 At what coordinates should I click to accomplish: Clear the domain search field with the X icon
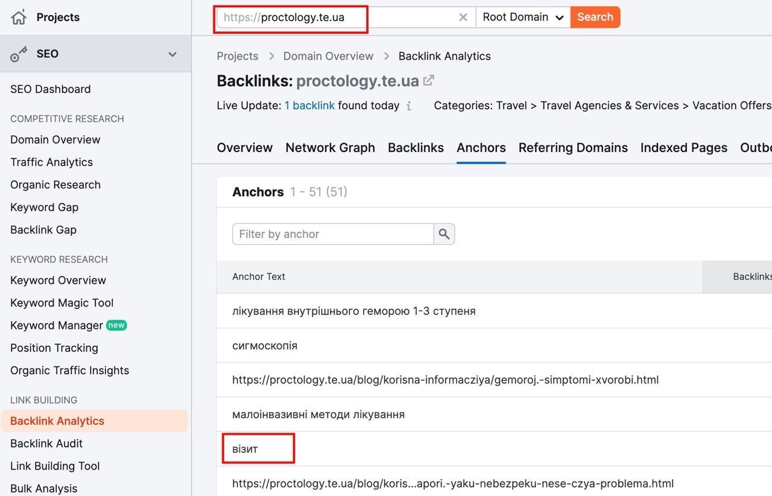pos(463,17)
